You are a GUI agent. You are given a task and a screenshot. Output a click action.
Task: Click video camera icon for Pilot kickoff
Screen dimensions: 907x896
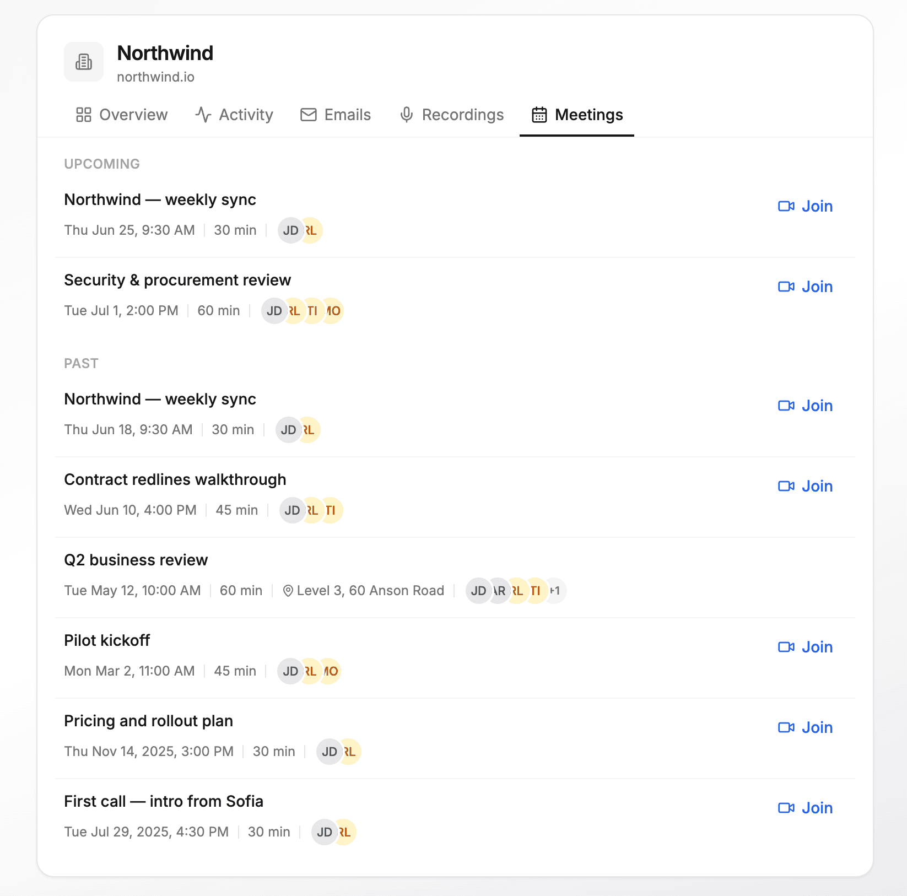click(786, 647)
